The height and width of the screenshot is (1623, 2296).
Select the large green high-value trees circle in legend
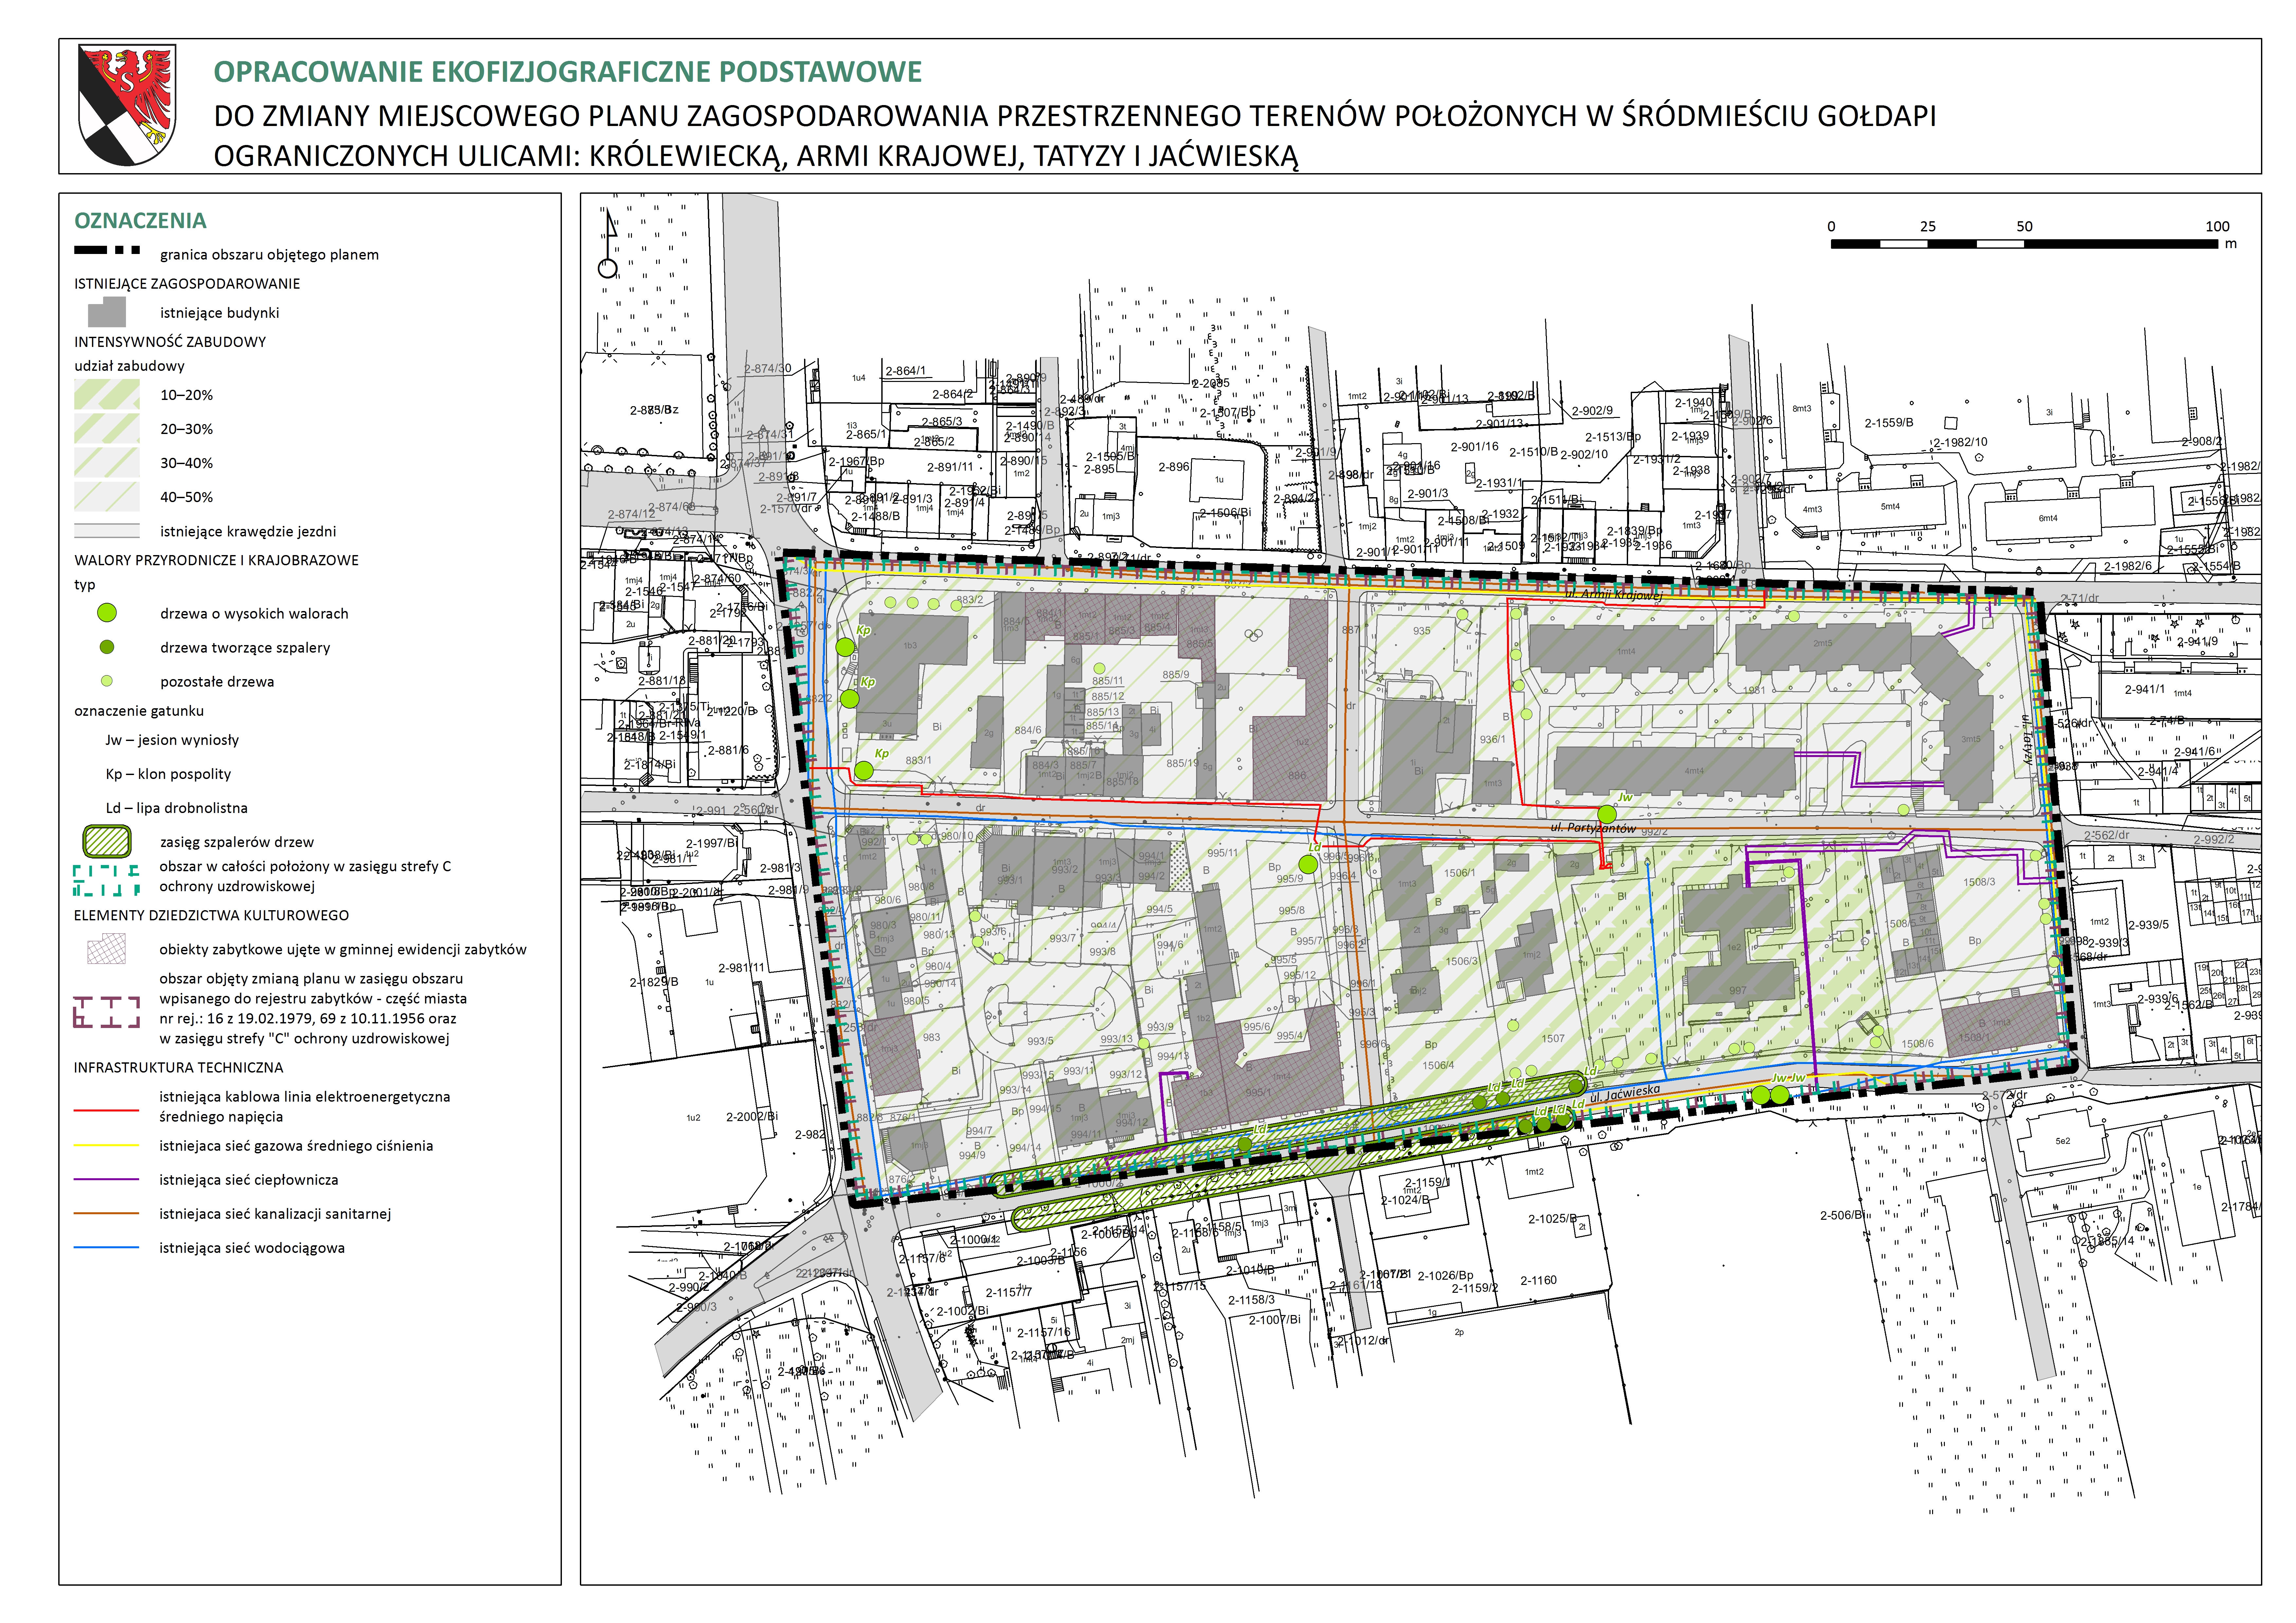107,613
